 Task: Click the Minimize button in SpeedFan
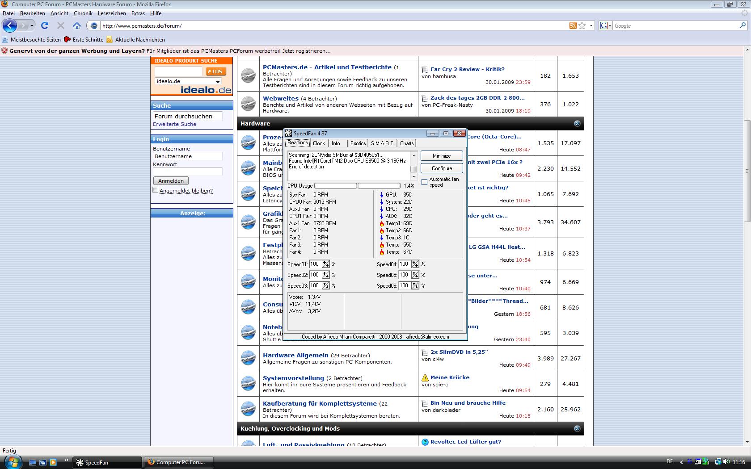pyautogui.click(x=442, y=156)
